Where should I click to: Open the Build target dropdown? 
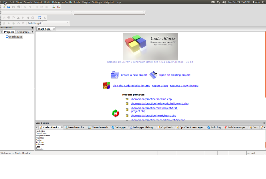point(55,23)
